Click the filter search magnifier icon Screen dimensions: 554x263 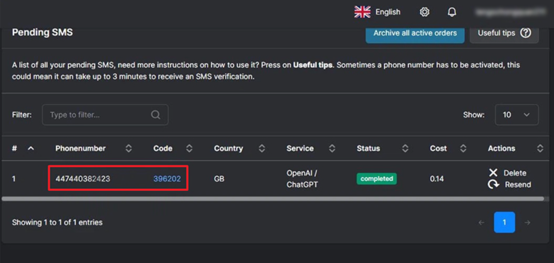155,115
